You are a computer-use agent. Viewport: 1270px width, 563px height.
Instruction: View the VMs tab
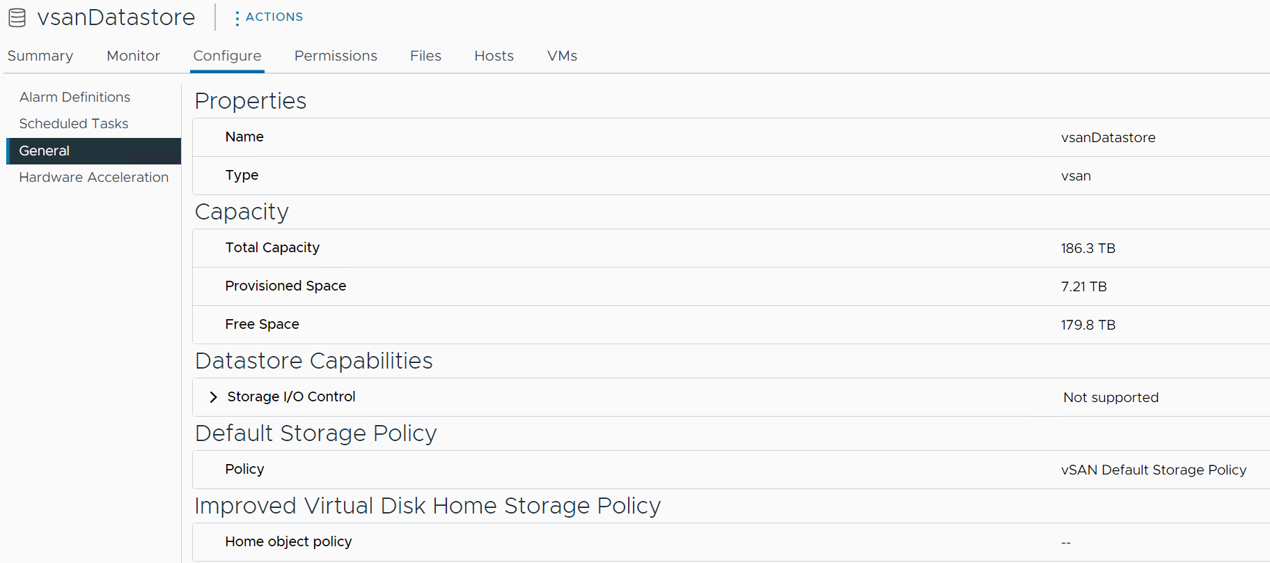pyautogui.click(x=562, y=56)
